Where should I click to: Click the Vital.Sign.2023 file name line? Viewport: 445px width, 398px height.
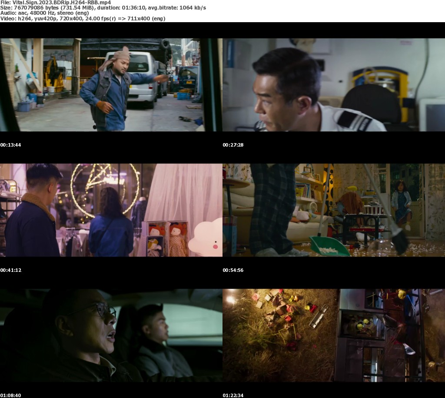point(55,2)
